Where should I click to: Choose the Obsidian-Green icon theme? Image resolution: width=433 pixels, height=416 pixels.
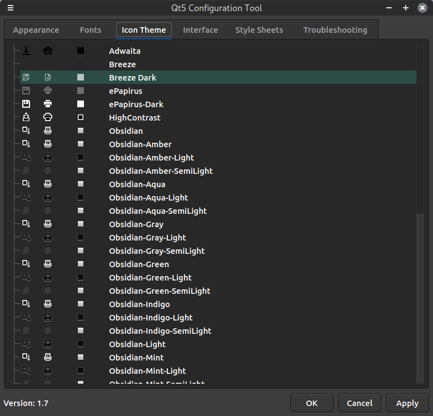pyautogui.click(x=139, y=264)
